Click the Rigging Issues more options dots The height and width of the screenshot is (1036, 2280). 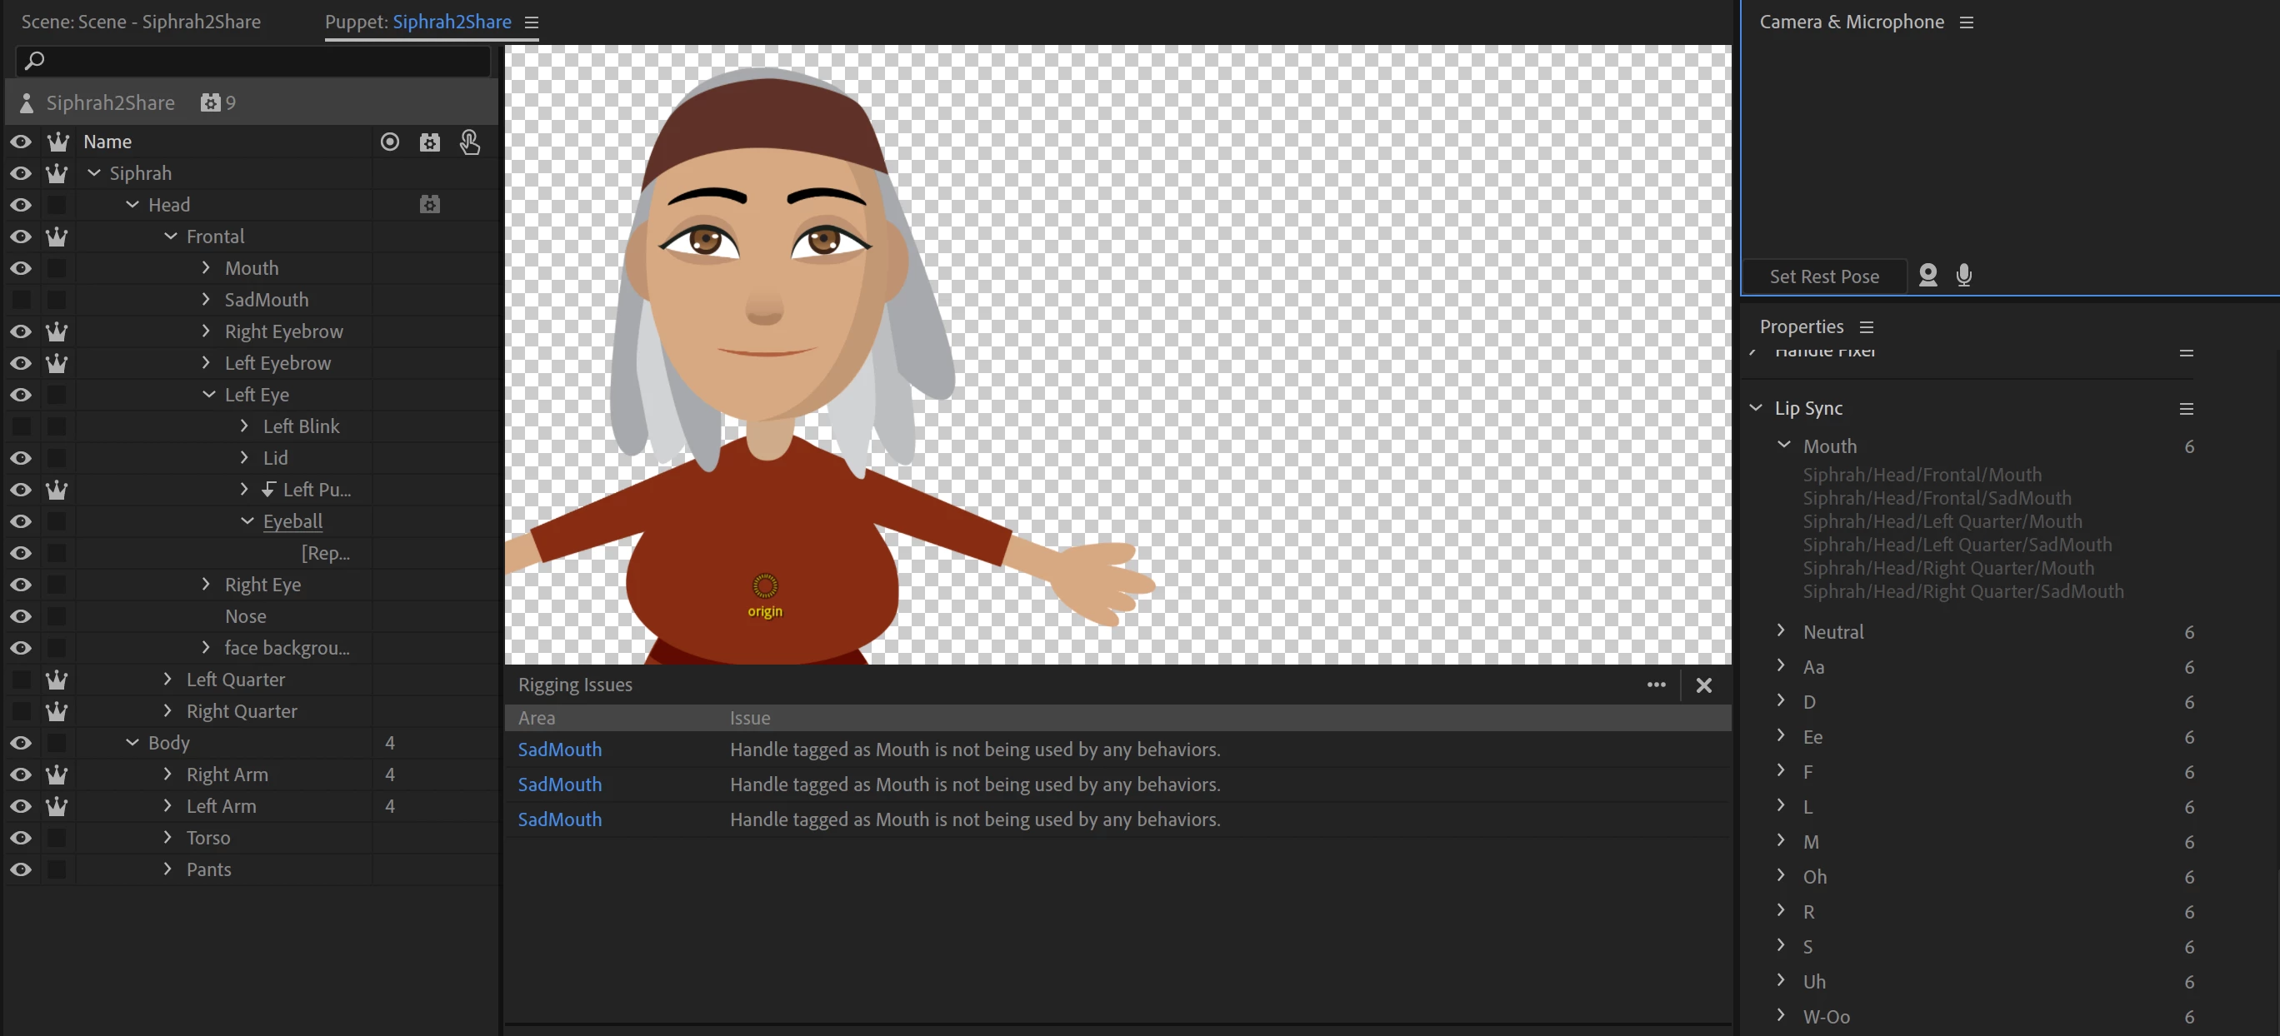click(1655, 684)
